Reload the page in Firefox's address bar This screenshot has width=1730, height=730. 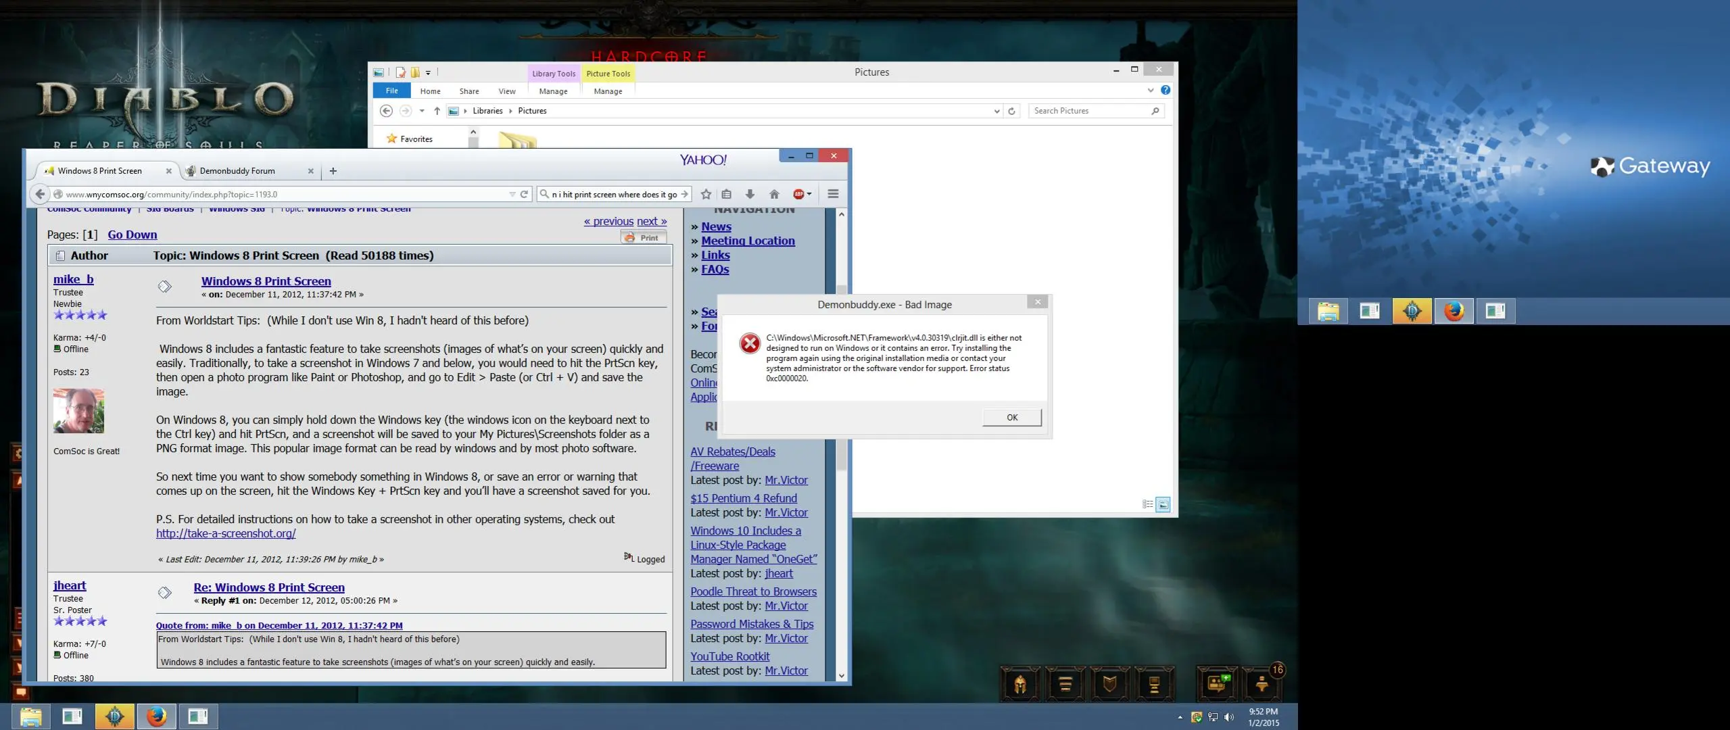pos(524,194)
